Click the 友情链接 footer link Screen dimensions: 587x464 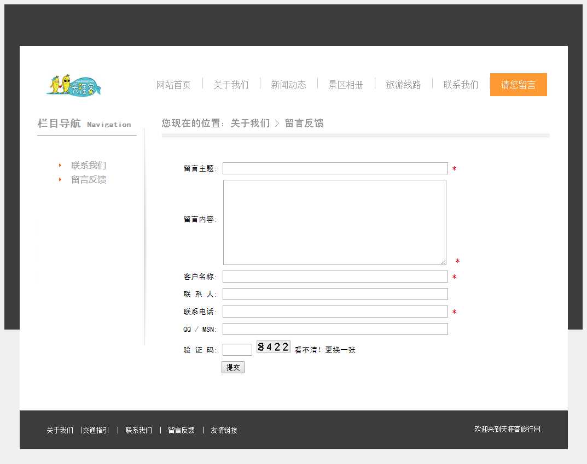click(224, 430)
